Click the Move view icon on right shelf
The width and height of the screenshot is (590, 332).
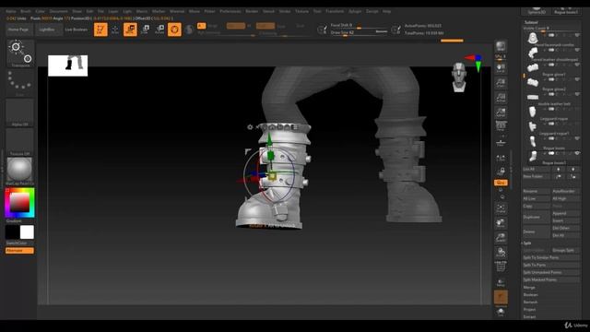click(501, 223)
